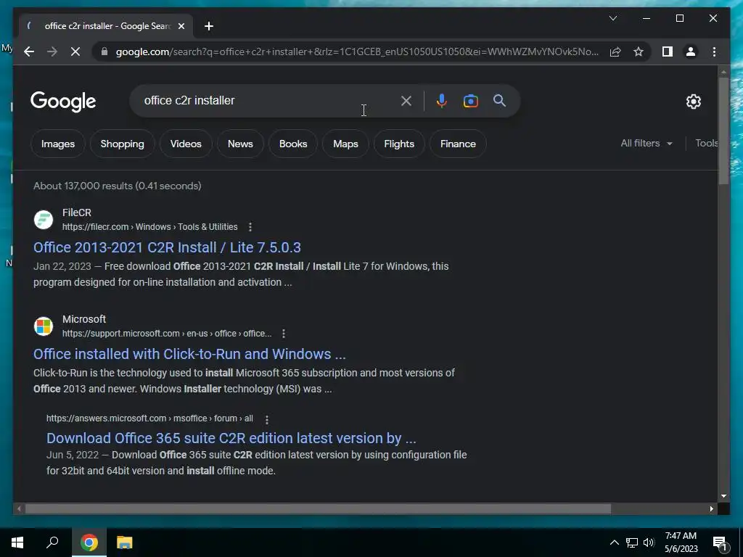Stop loading the page

(75, 51)
